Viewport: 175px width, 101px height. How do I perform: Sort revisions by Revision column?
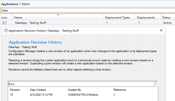(18, 90)
